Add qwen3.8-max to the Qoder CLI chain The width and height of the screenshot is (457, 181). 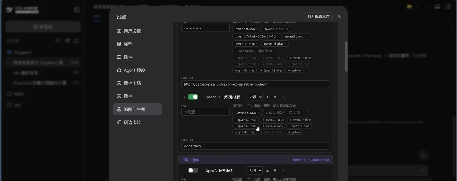pos(246,120)
